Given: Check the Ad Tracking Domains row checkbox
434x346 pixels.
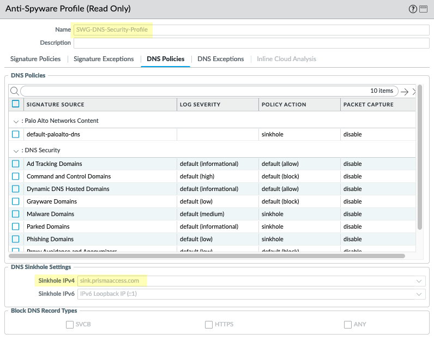Looking at the screenshot, I should click(16, 164).
